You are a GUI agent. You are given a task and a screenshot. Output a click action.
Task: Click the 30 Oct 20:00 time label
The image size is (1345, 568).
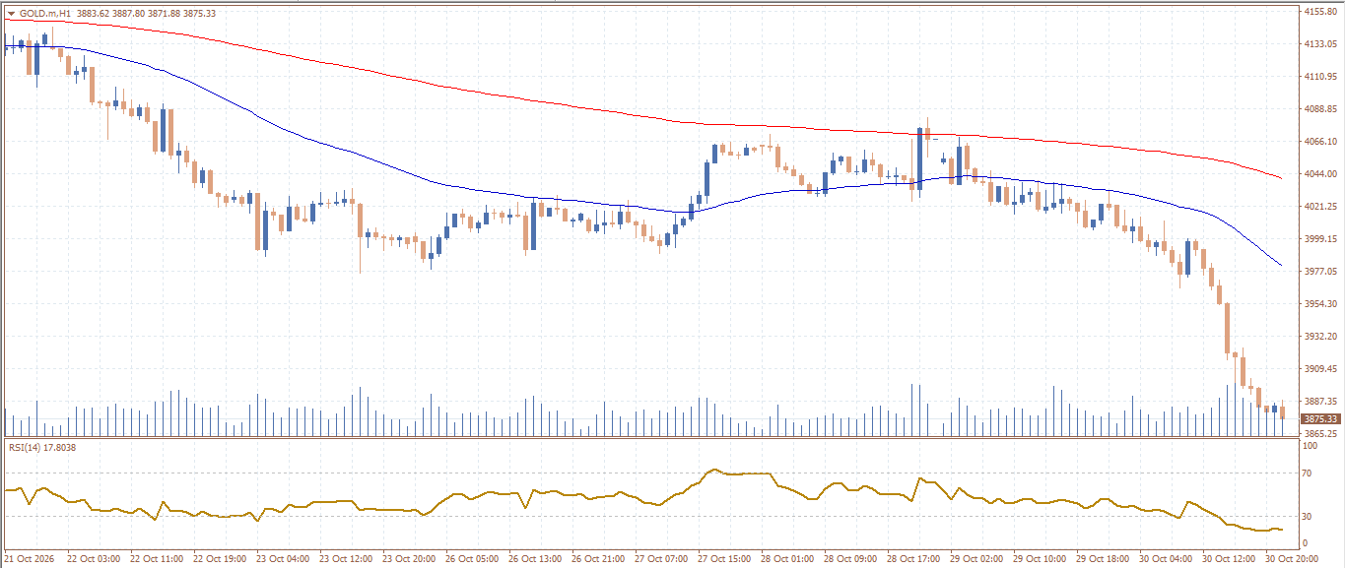[1292, 559]
